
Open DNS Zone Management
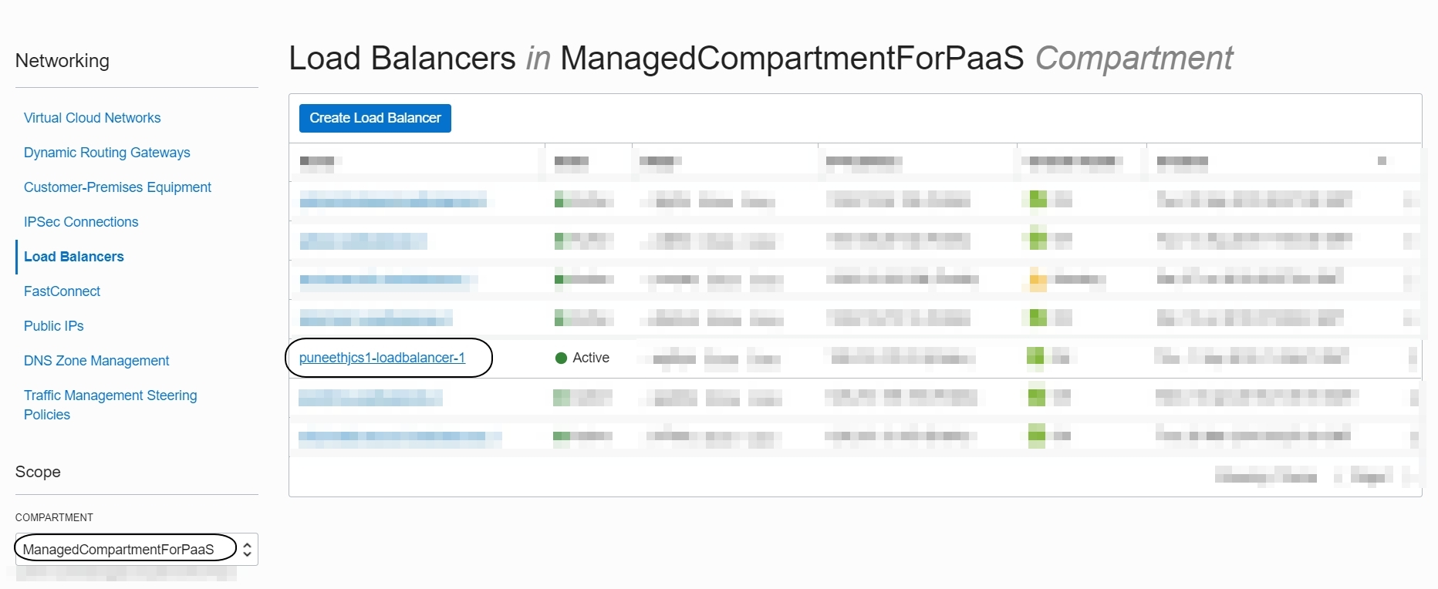96,361
